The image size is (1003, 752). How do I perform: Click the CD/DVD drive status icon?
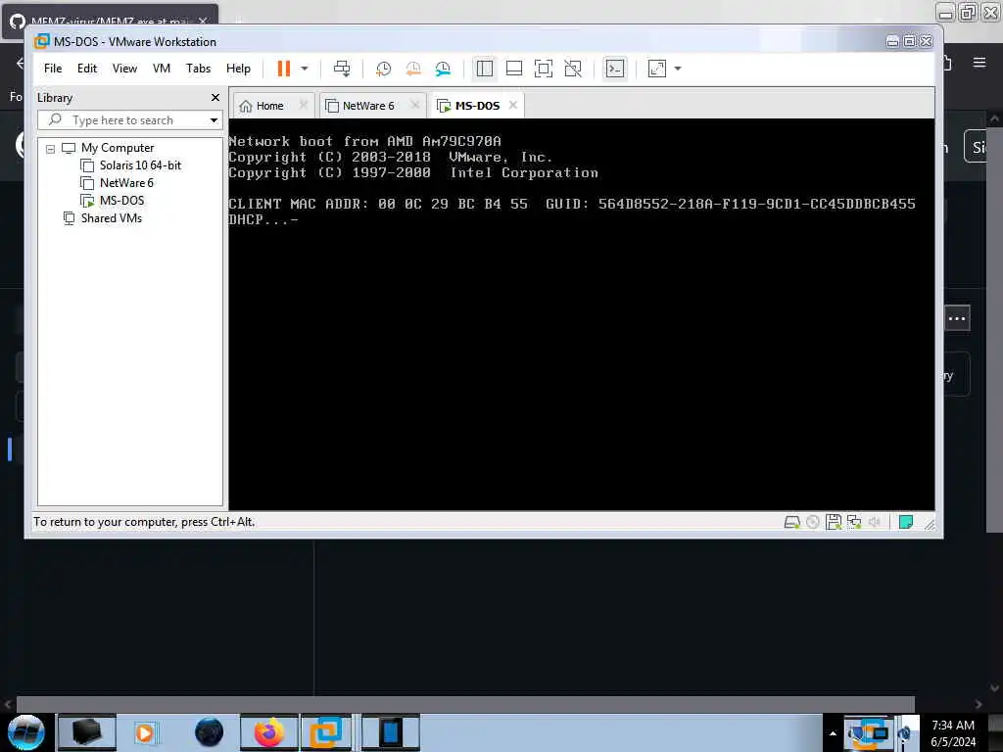point(812,523)
